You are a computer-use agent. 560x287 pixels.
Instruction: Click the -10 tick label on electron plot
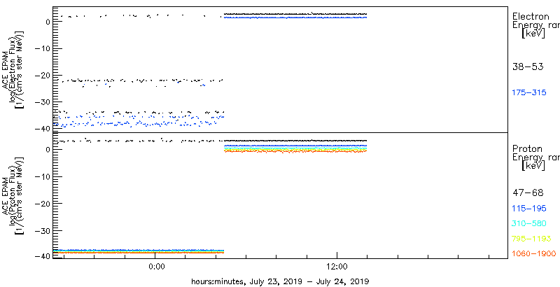pyautogui.click(x=43, y=48)
